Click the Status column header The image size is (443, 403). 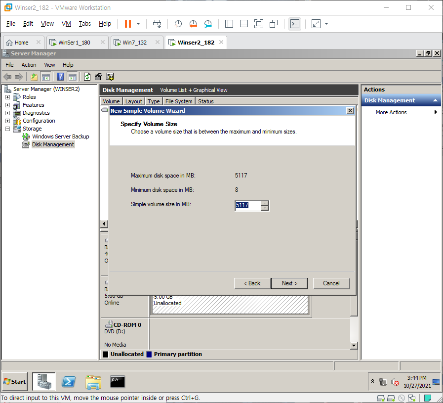pos(205,101)
